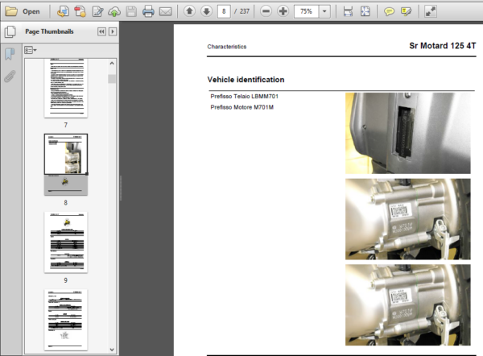Click the Open folder button
The height and width of the screenshot is (356, 483).
click(23, 12)
